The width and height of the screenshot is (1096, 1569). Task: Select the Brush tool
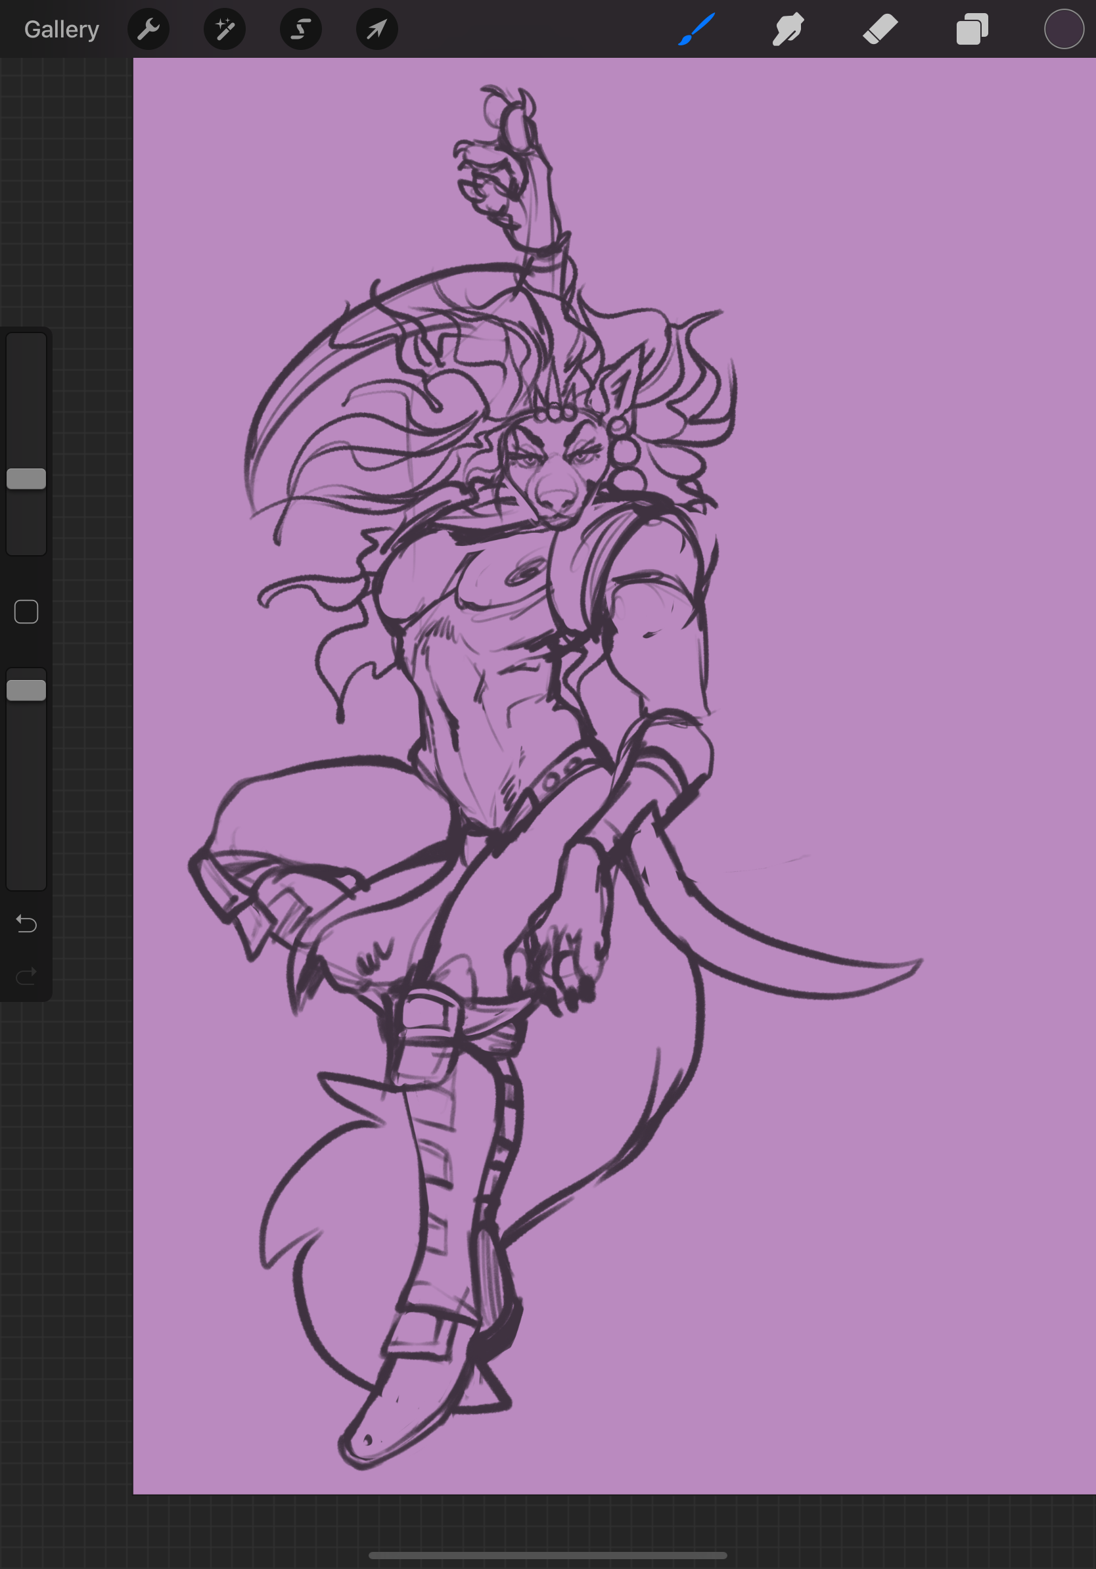pyautogui.click(x=697, y=30)
